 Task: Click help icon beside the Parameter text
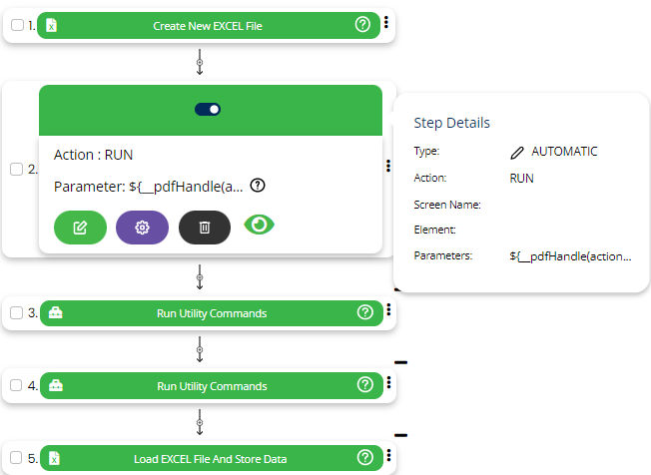point(258,186)
